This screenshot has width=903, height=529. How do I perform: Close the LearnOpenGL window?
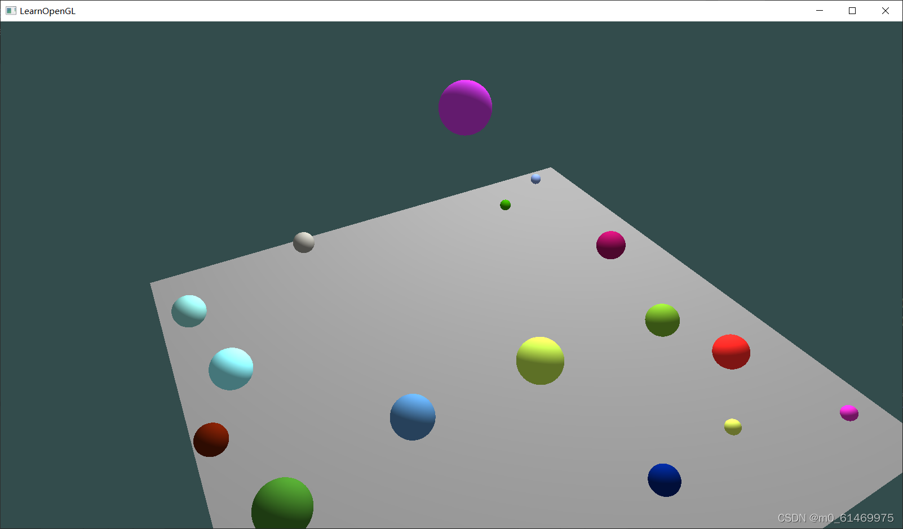click(886, 11)
